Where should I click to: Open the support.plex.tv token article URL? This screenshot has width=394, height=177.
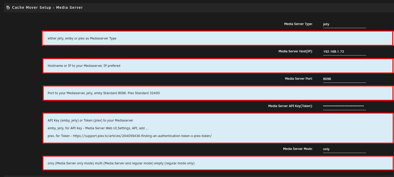point(142,136)
